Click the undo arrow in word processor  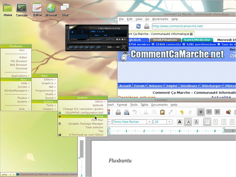pyautogui.click(x=182, y=112)
